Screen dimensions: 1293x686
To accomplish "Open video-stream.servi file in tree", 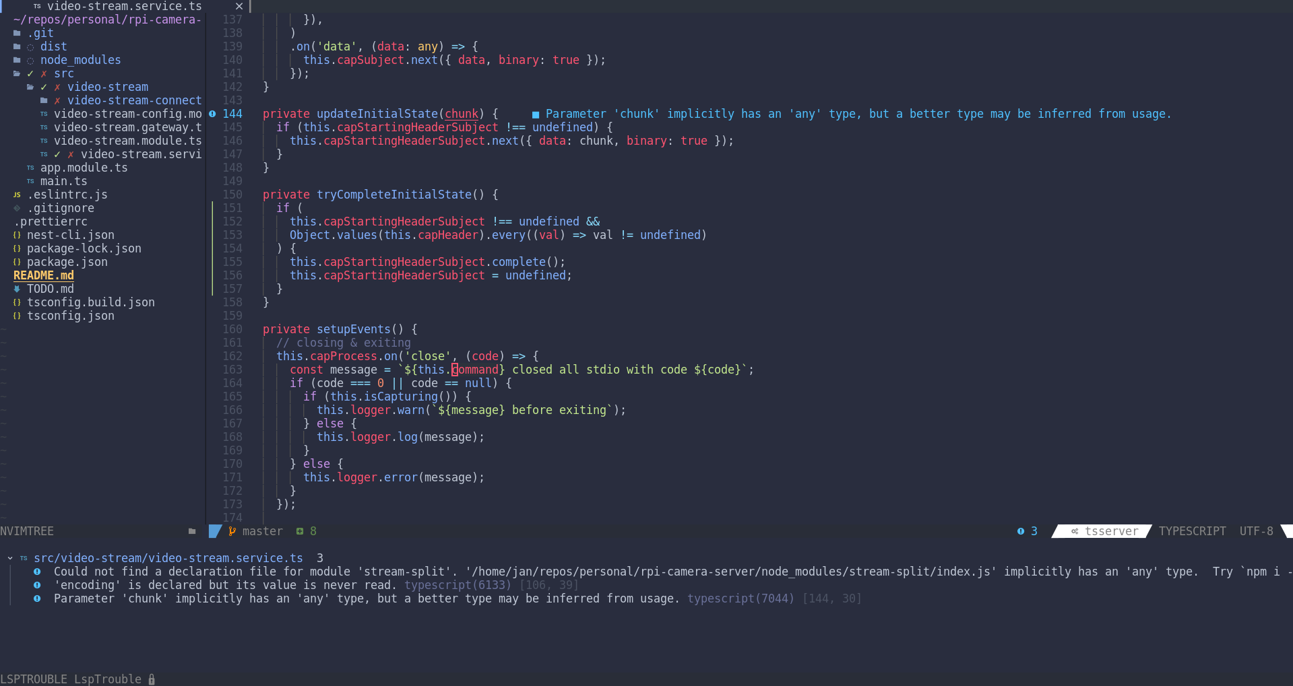I will click(x=141, y=154).
